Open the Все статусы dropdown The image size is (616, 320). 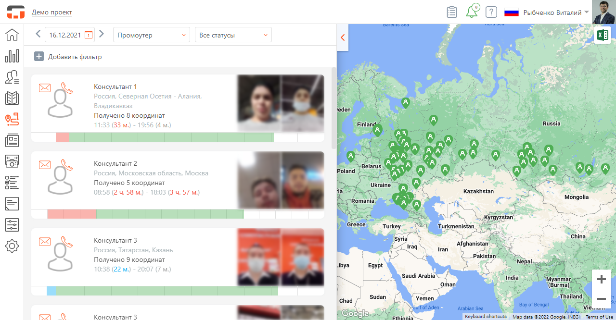click(x=233, y=35)
